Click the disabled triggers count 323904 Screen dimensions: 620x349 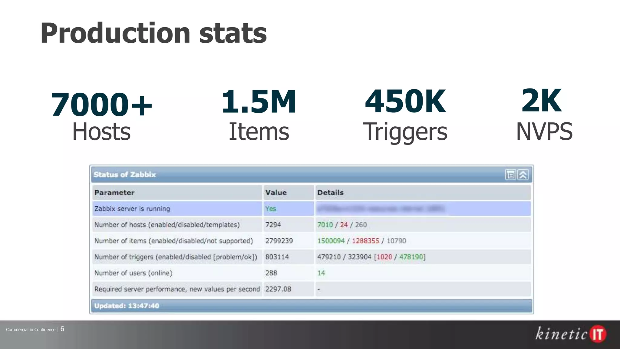click(360, 257)
